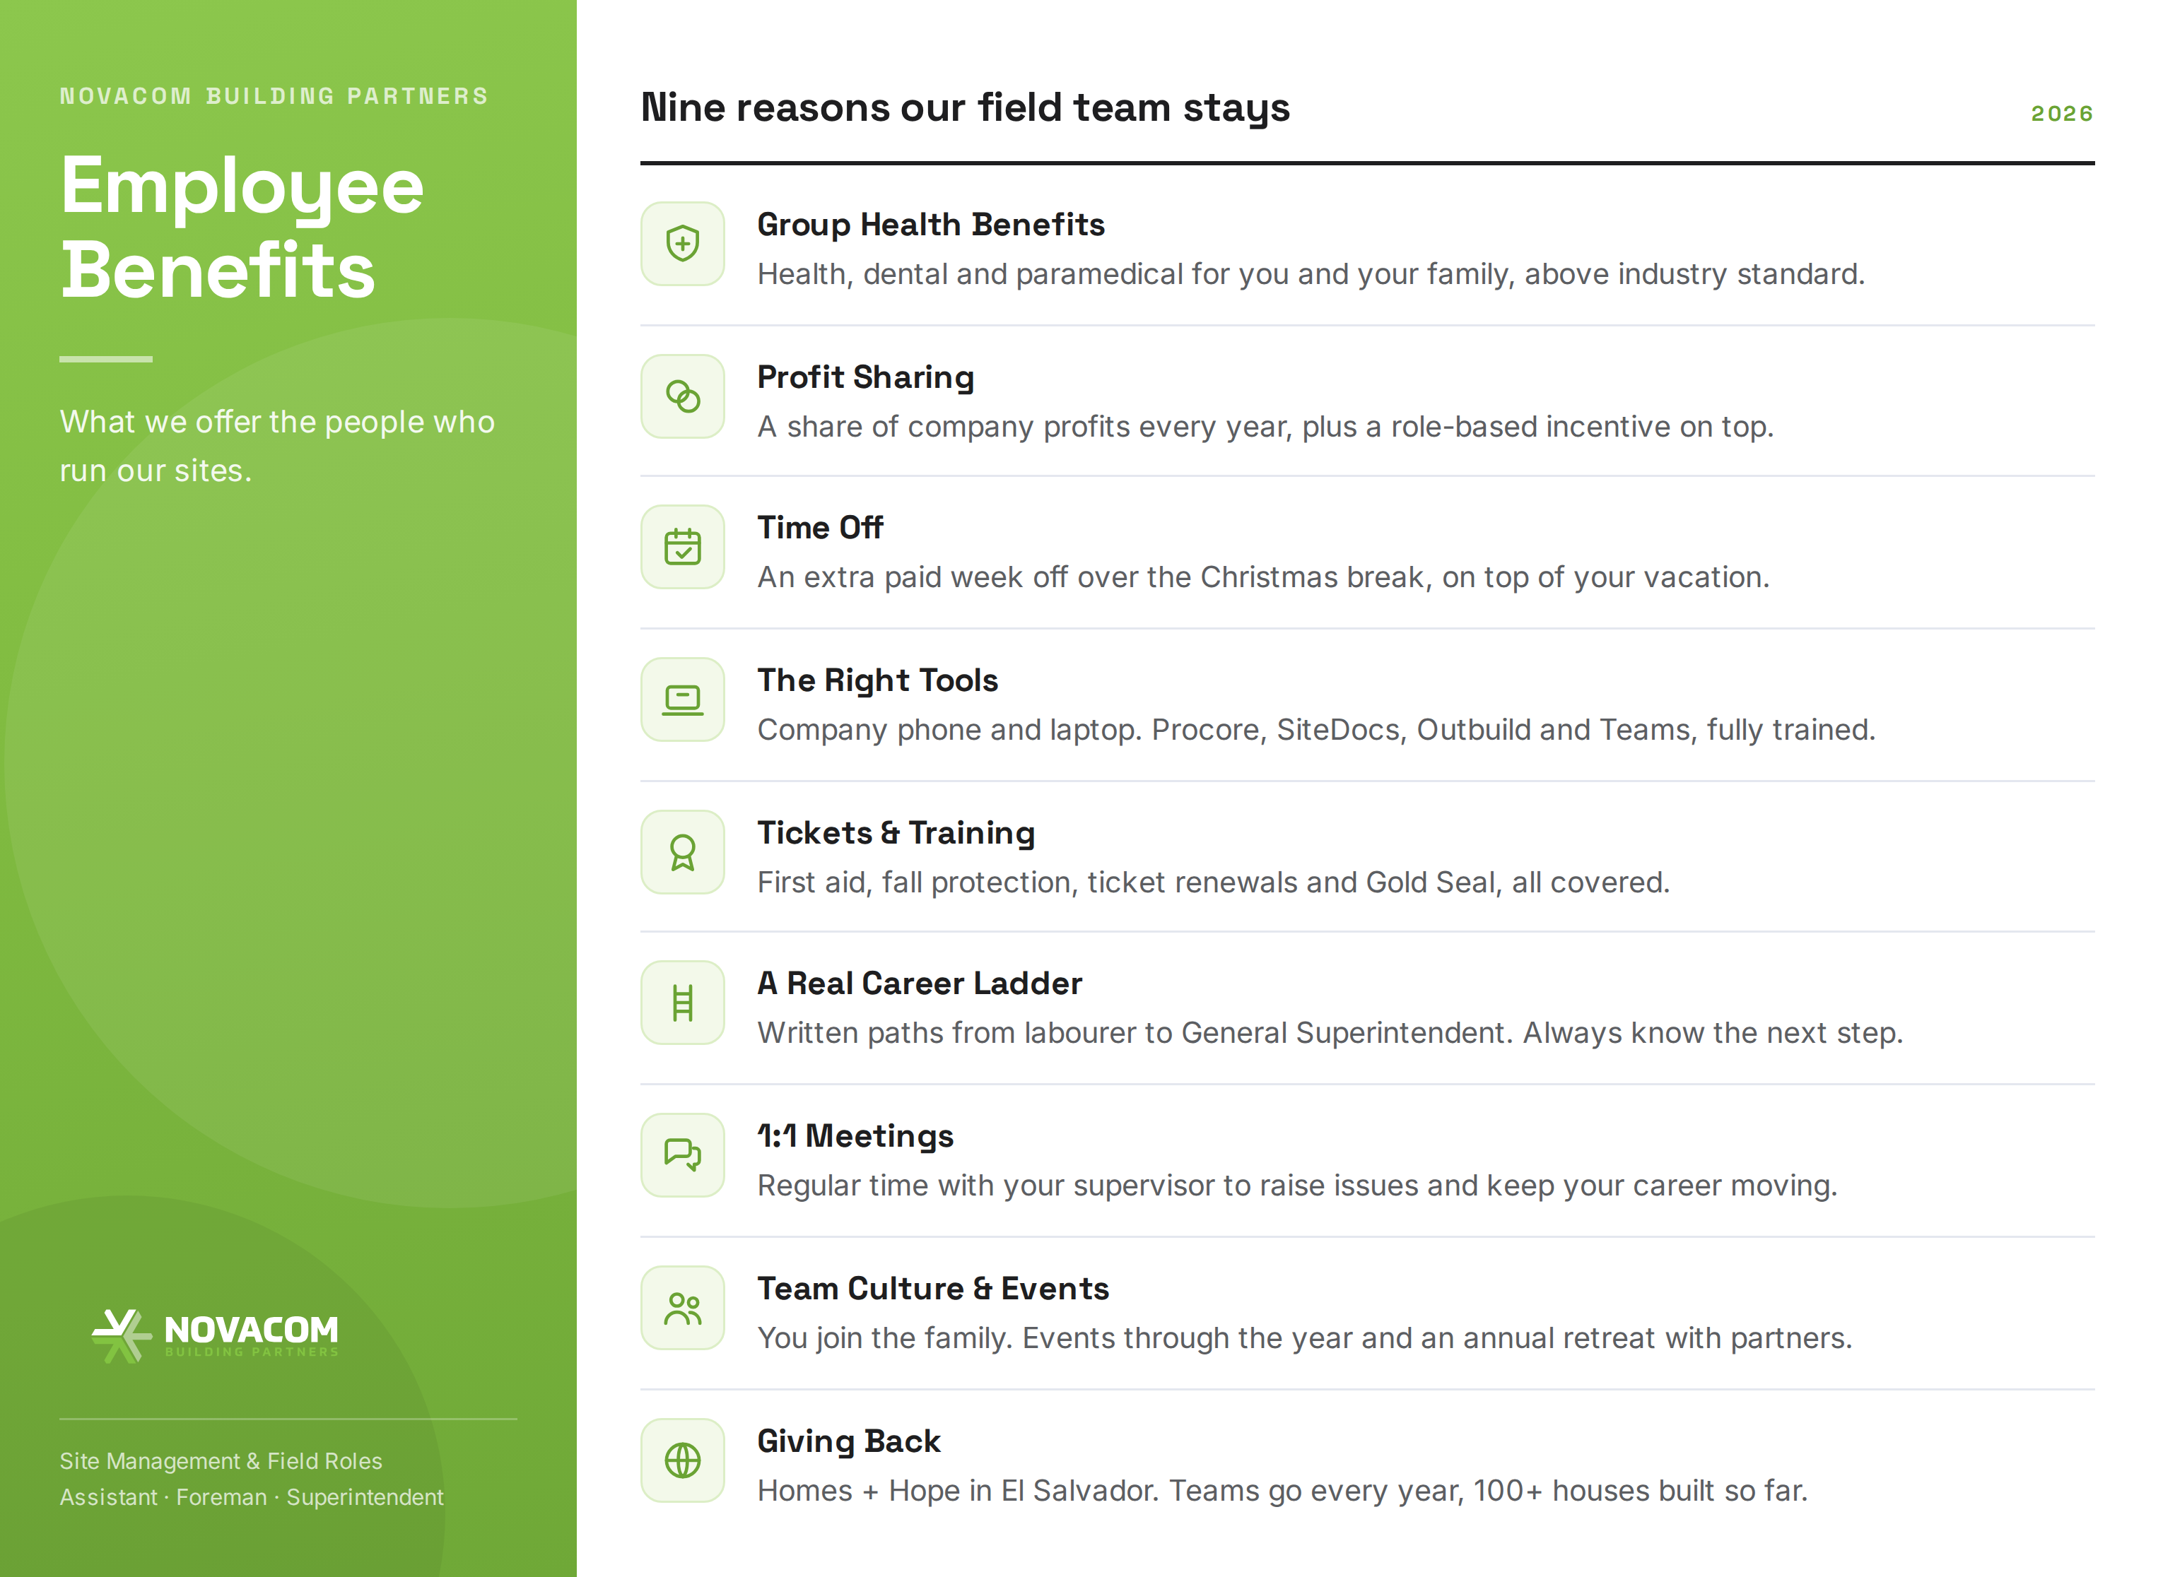Select the 'Profit Sharing' heading
The width and height of the screenshot is (2163, 1577).
click(x=866, y=377)
